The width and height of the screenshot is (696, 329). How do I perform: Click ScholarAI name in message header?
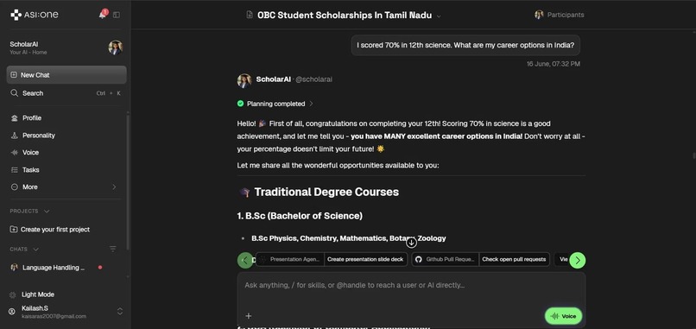[x=274, y=79]
